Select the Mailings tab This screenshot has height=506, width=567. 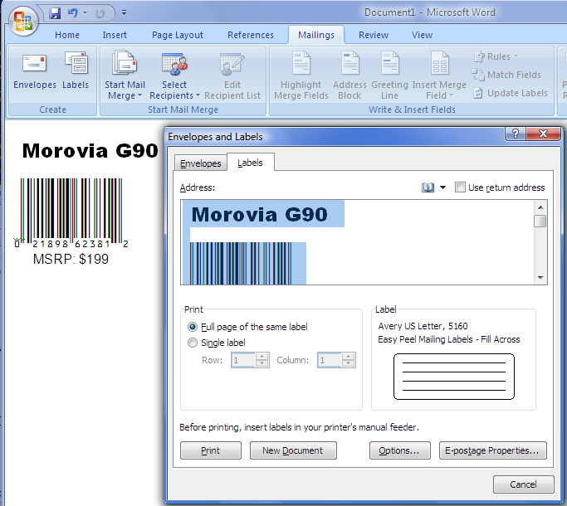coord(316,35)
